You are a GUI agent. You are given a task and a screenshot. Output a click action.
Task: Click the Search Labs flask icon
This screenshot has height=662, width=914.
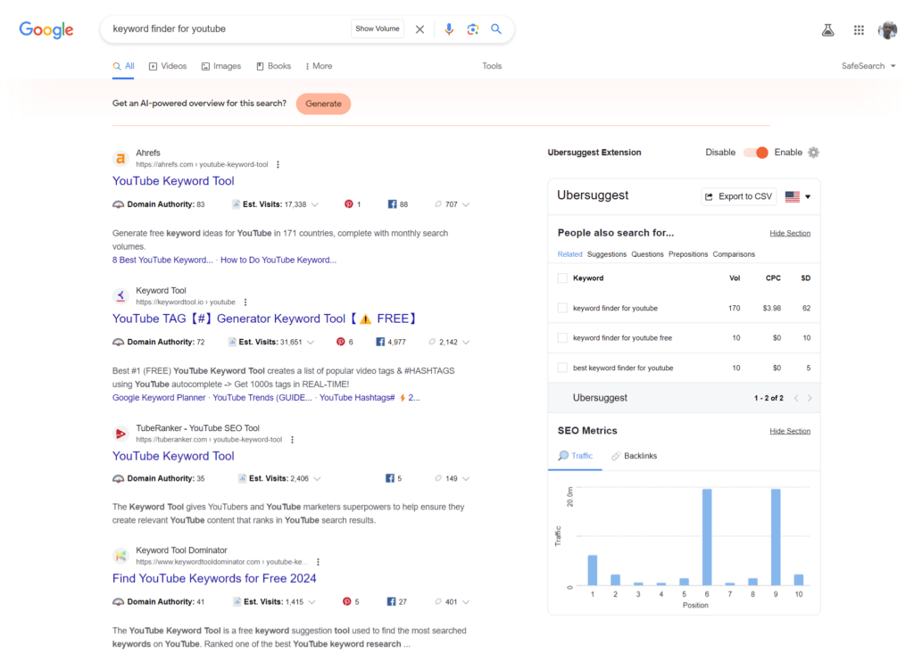coord(827,29)
